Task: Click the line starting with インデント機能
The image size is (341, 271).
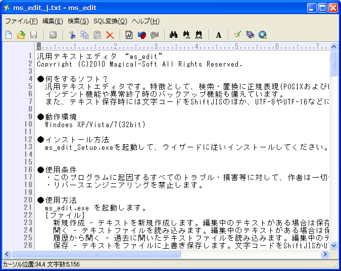Action: [x=165, y=94]
